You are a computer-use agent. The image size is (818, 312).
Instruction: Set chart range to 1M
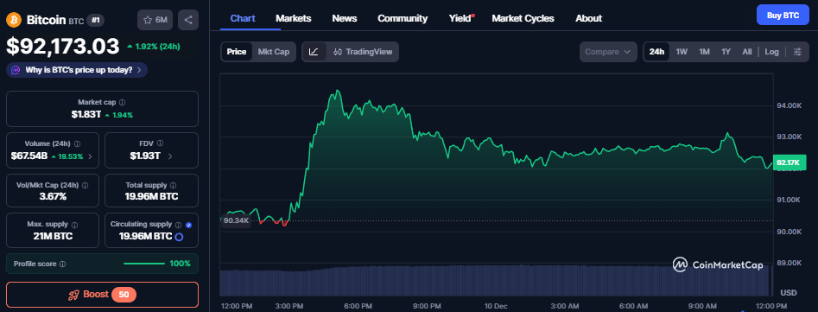pos(704,52)
